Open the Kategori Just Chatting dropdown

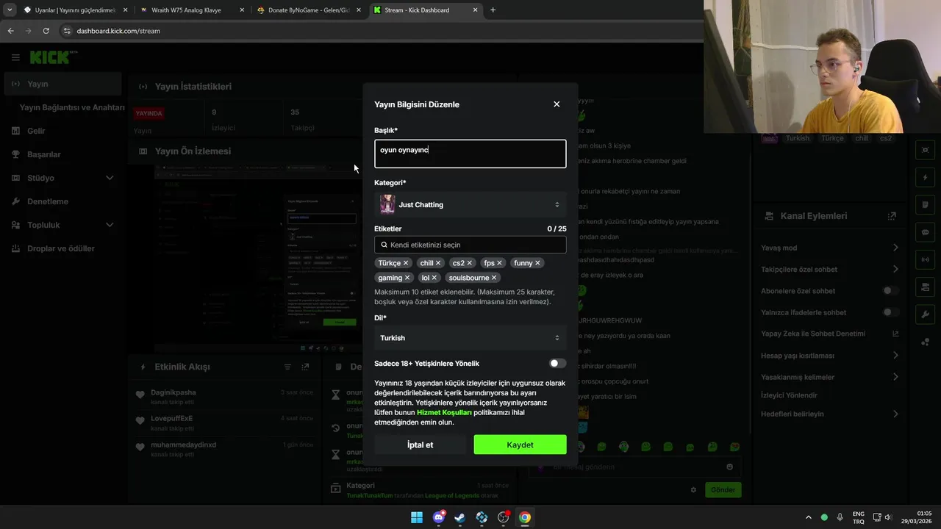tap(470, 204)
